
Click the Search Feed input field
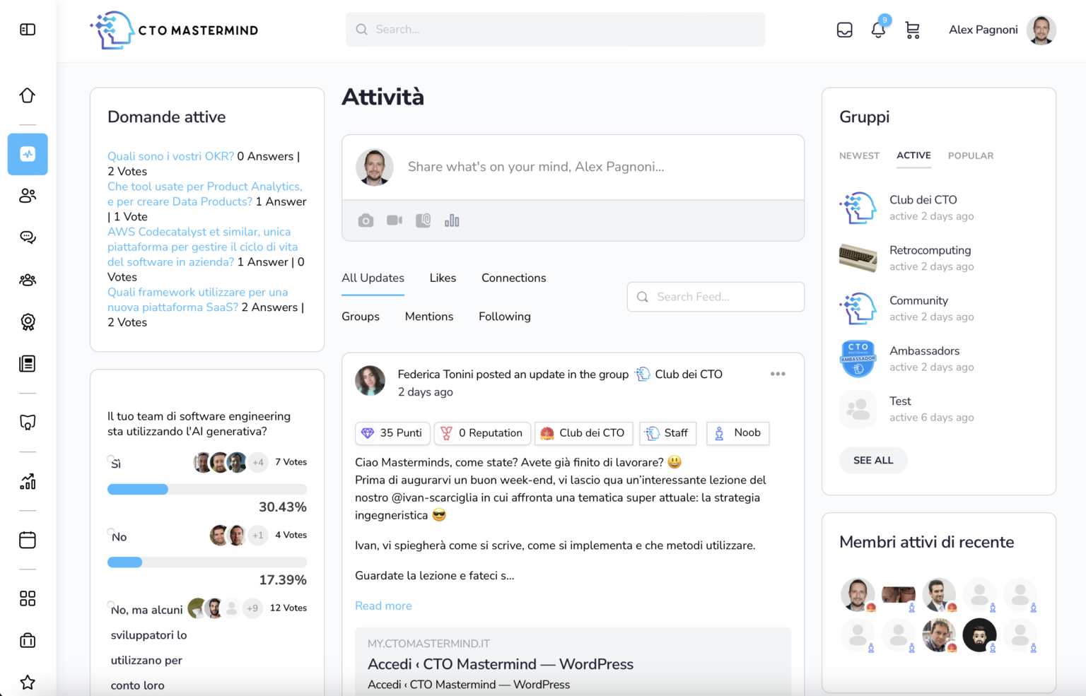(x=716, y=297)
